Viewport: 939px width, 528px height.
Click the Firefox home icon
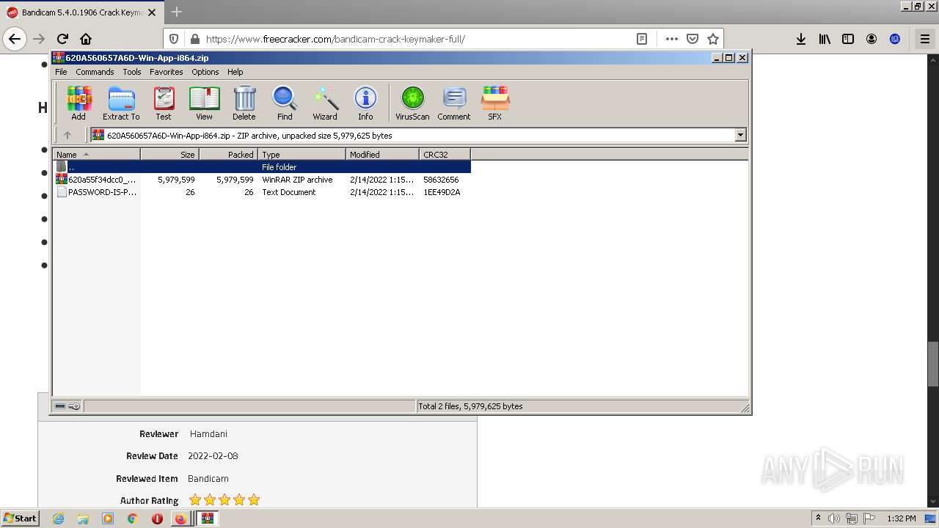tap(86, 39)
